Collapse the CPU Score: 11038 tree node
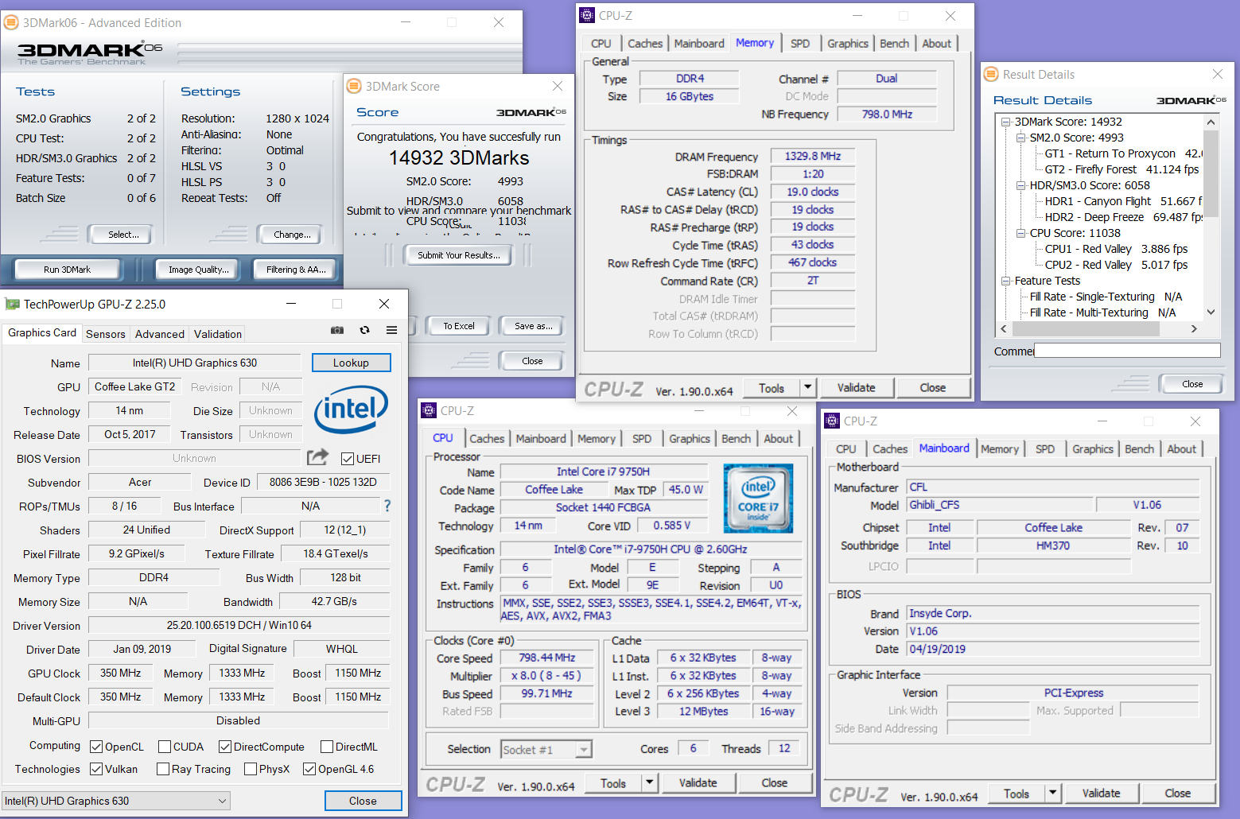The width and height of the screenshot is (1240, 819). tap(1021, 233)
